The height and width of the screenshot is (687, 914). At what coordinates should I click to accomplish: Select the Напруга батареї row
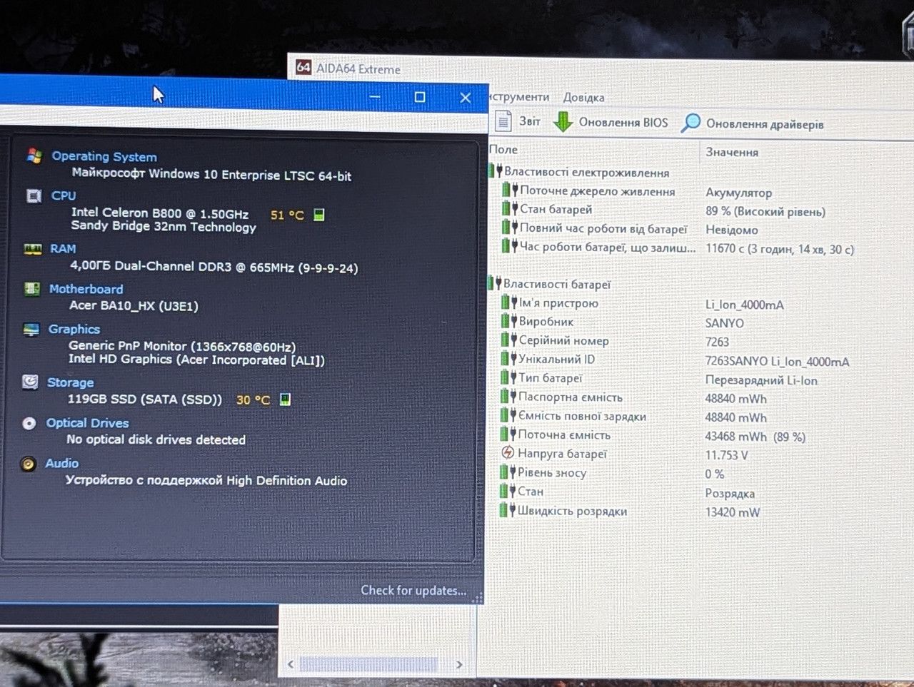coord(554,453)
